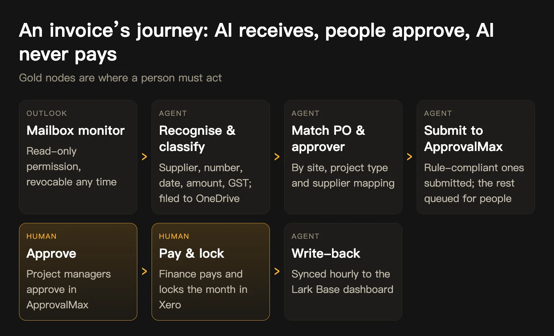This screenshot has width=554, height=336.
Task: Click the AGENT label on Write-back card
Action: (x=305, y=236)
